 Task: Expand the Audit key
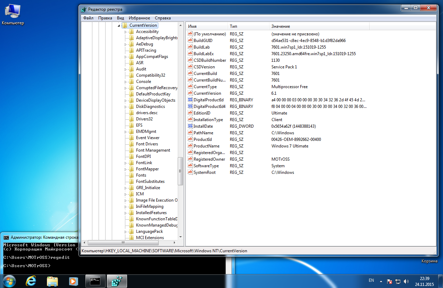(x=126, y=69)
